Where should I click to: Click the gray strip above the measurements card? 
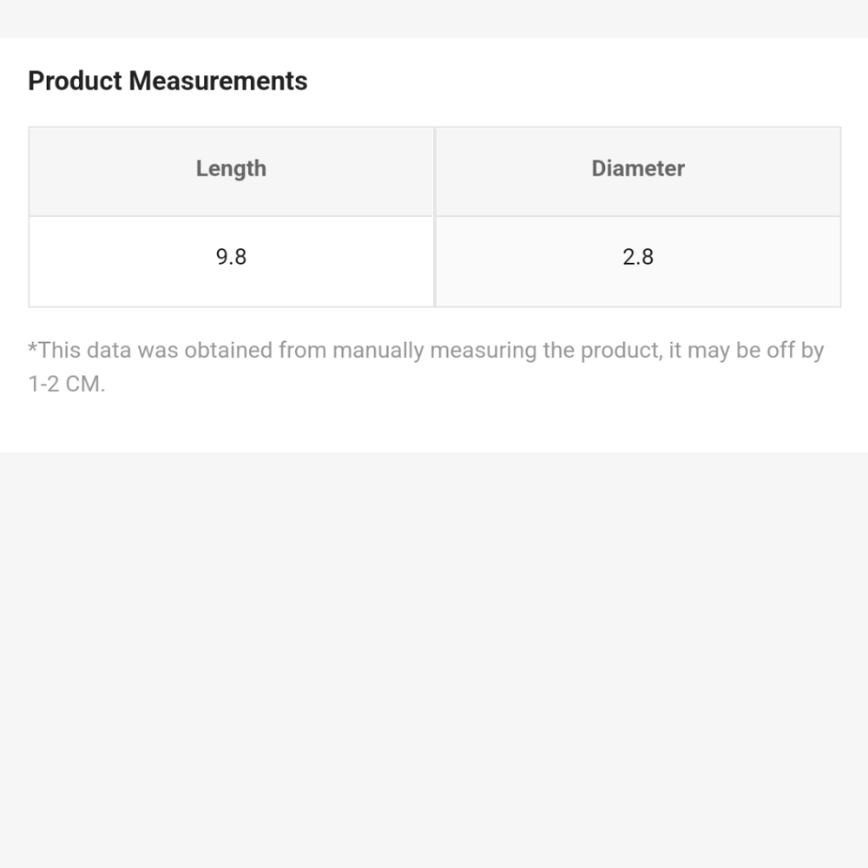(x=434, y=19)
